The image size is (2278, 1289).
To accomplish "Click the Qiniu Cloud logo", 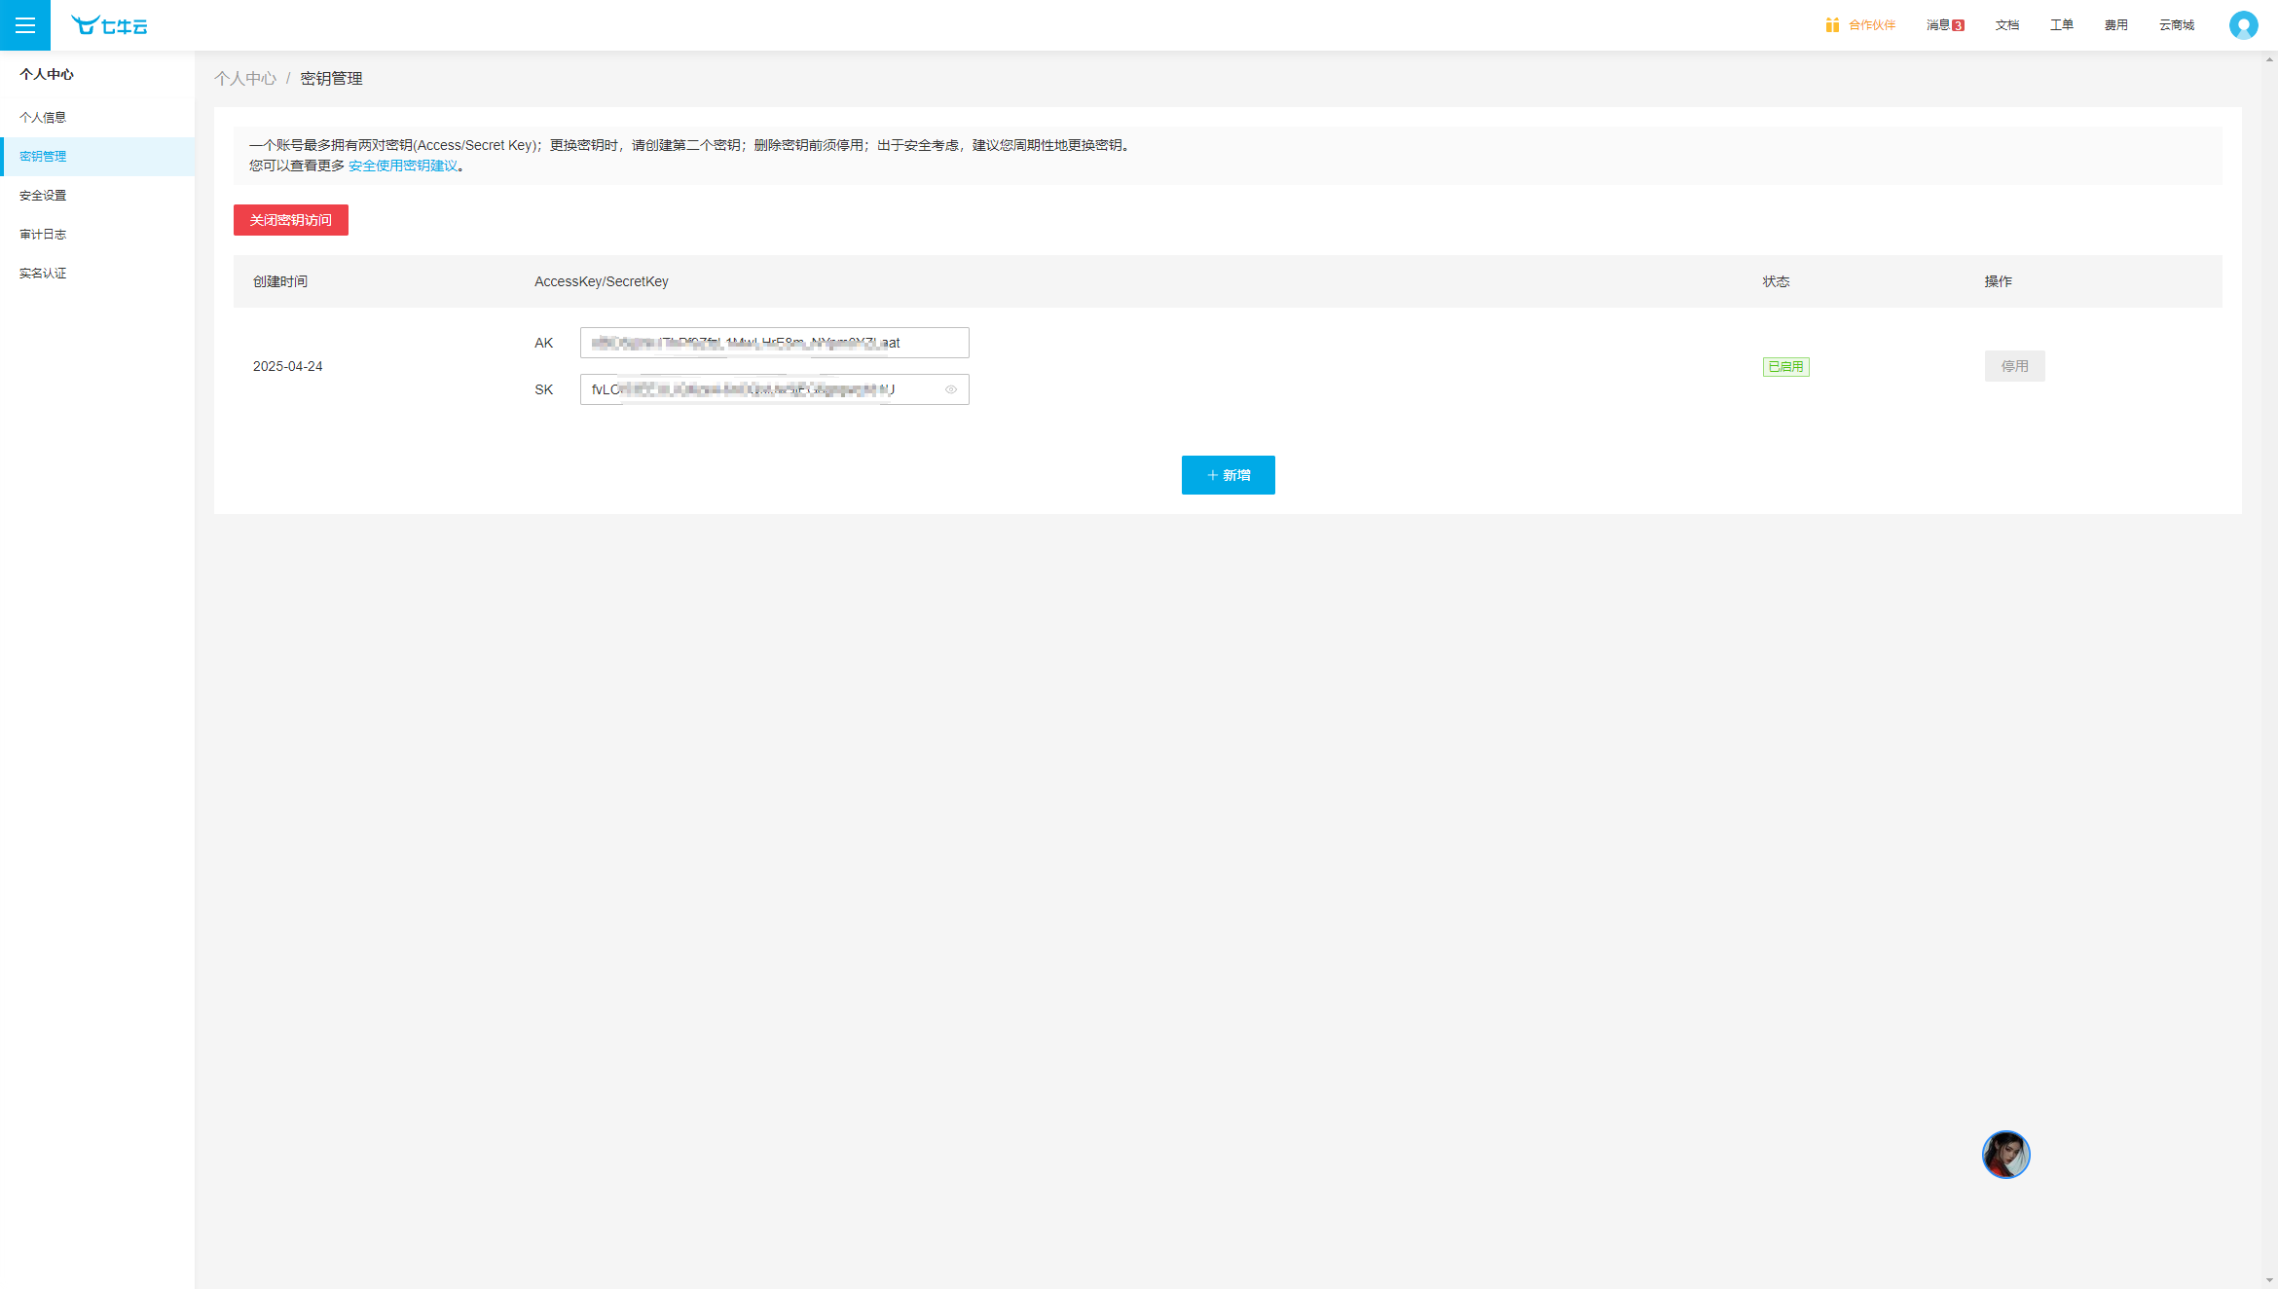I will [109, 26].
